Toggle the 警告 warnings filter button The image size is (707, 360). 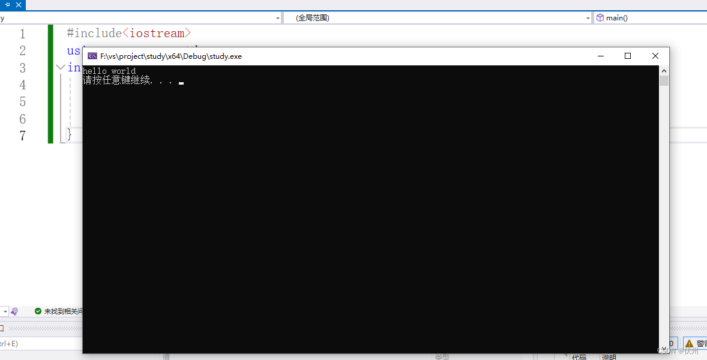tap(695, 344)
